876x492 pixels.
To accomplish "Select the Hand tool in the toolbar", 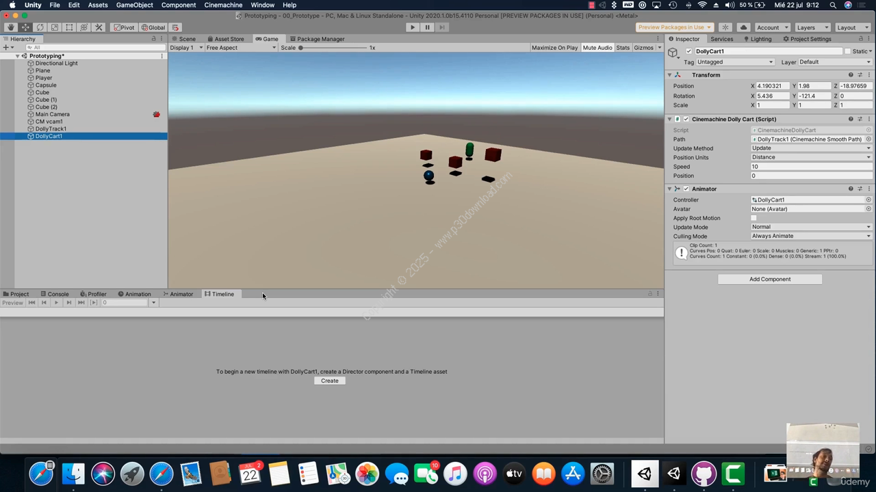I will [x=10, y=27].
